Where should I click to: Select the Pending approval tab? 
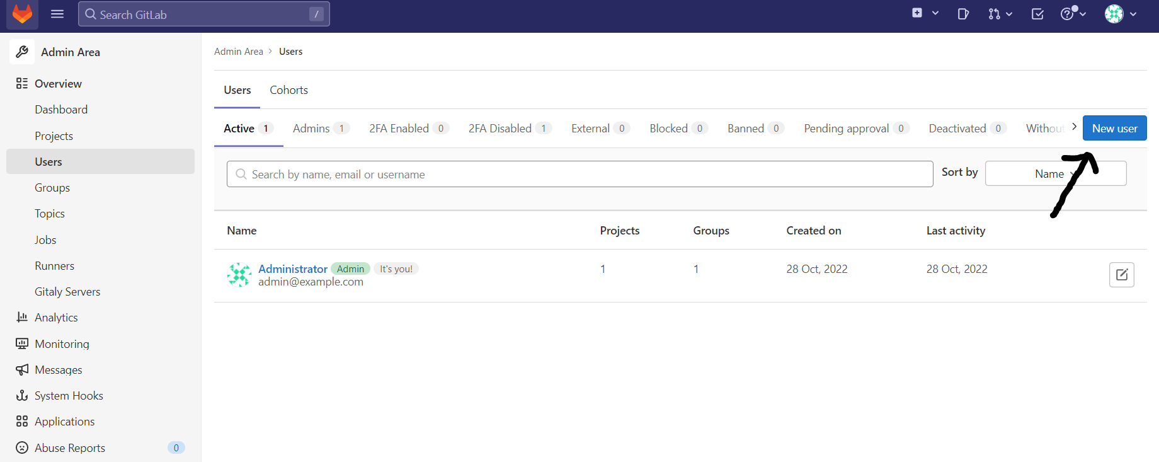[857, 129]
